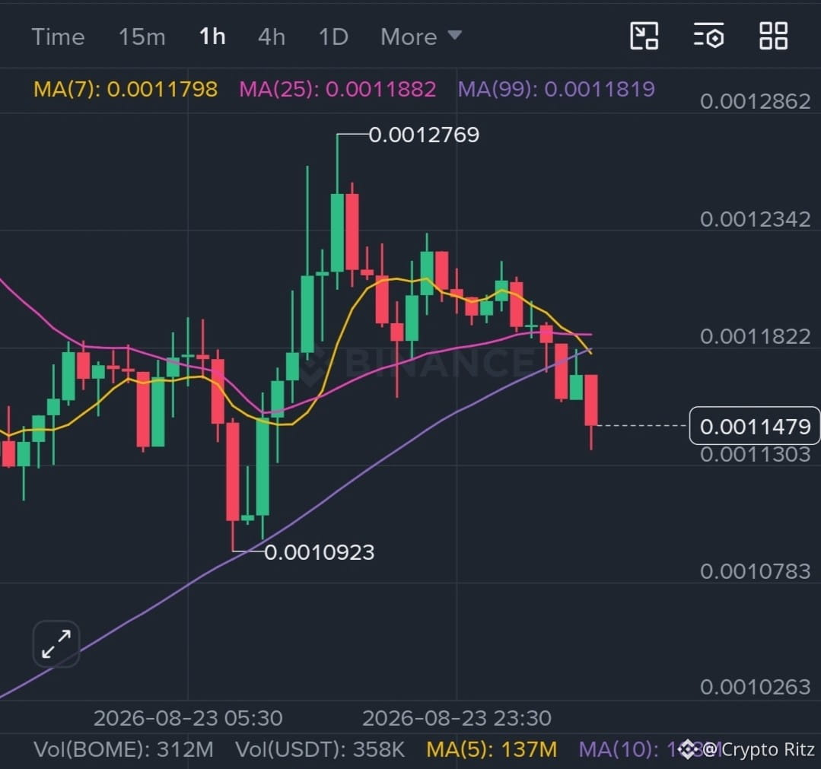Click the 2026-08-23 23:30 time axis label
821x769 pixels.
[457, 718]
